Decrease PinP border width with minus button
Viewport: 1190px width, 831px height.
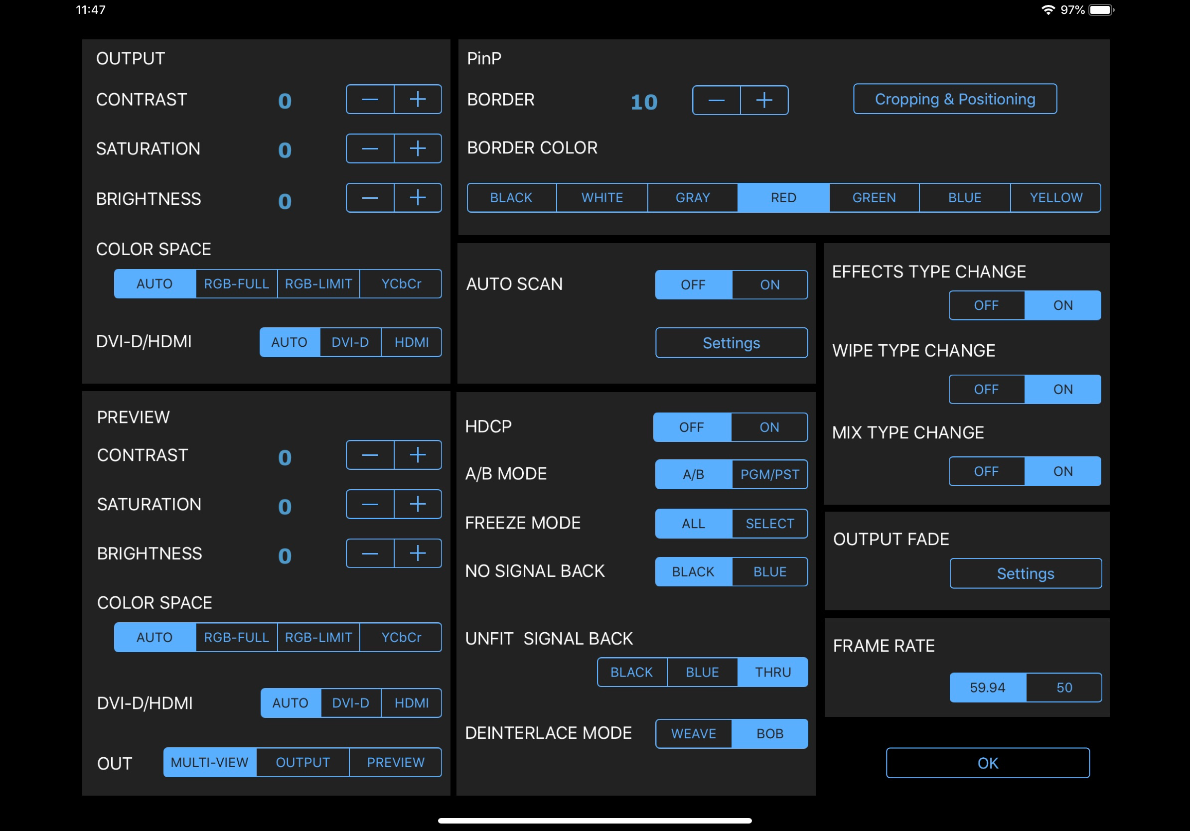click(716, 100)
